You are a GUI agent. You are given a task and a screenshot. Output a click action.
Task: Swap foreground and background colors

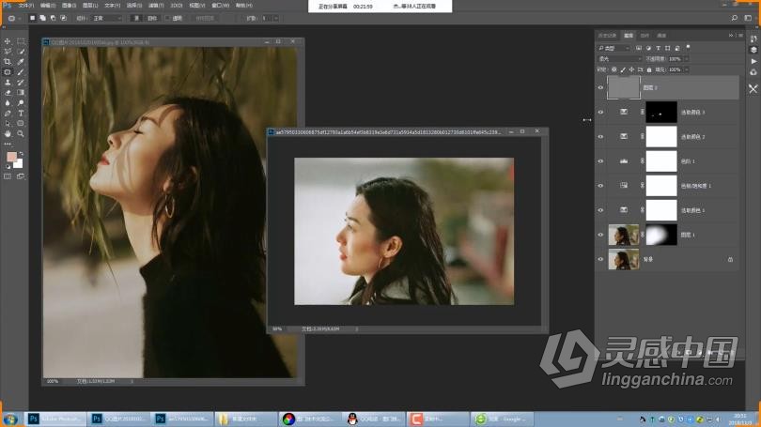point(21,154)
